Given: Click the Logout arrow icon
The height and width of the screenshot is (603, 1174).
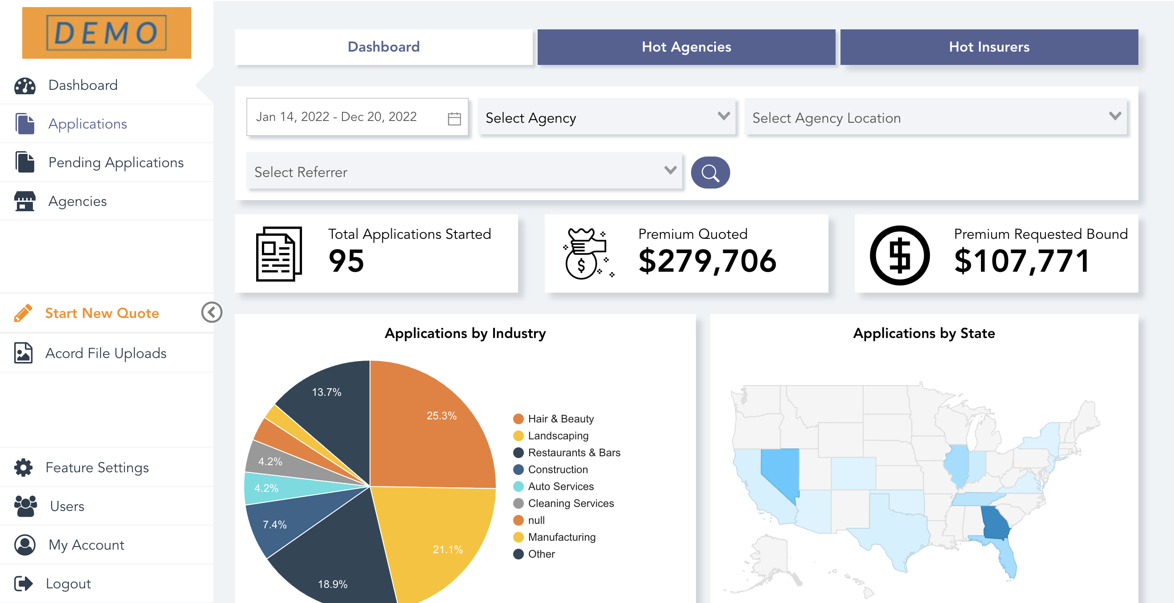Looking at the screenshot, I should [x=23, y=583].
